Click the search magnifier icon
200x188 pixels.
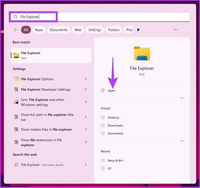(x=16, y=17)
